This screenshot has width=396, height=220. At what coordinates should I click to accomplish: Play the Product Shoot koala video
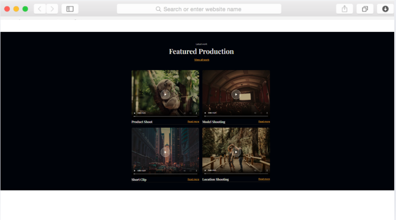point(165,94)
